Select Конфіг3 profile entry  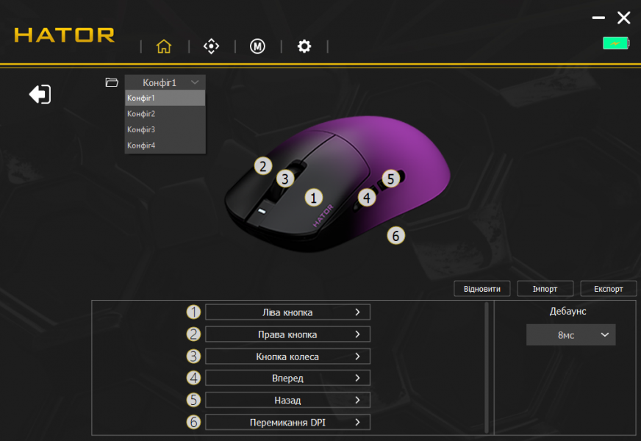165,129
